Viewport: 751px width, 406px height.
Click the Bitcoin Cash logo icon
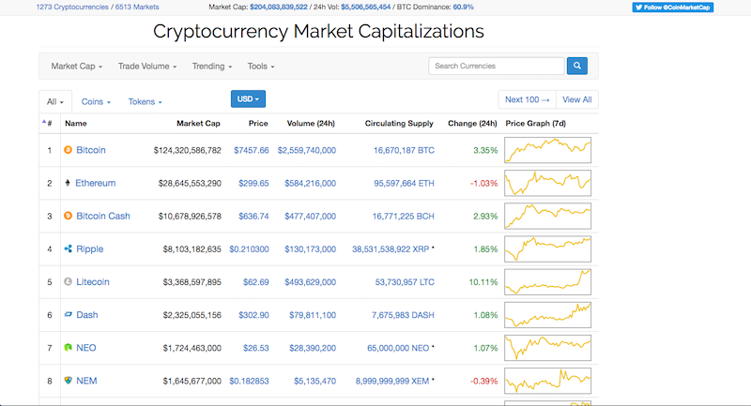tap(68, 216)
